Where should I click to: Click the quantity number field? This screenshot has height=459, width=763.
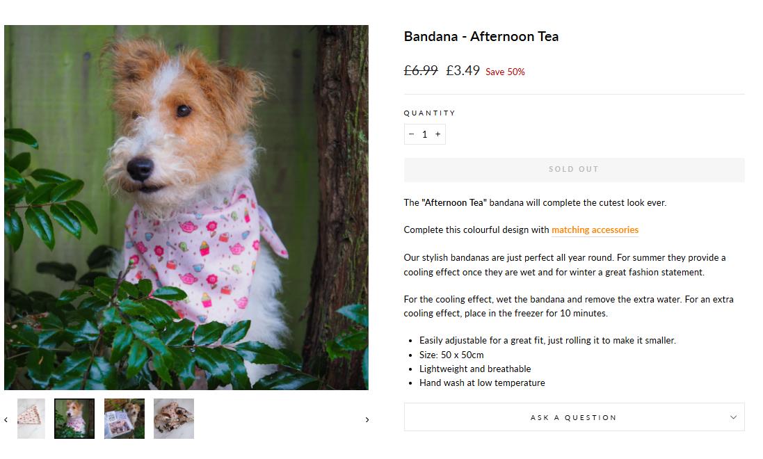point(424,134)
